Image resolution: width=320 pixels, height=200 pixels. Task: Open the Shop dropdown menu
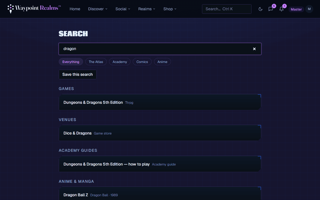pos(170,9)
